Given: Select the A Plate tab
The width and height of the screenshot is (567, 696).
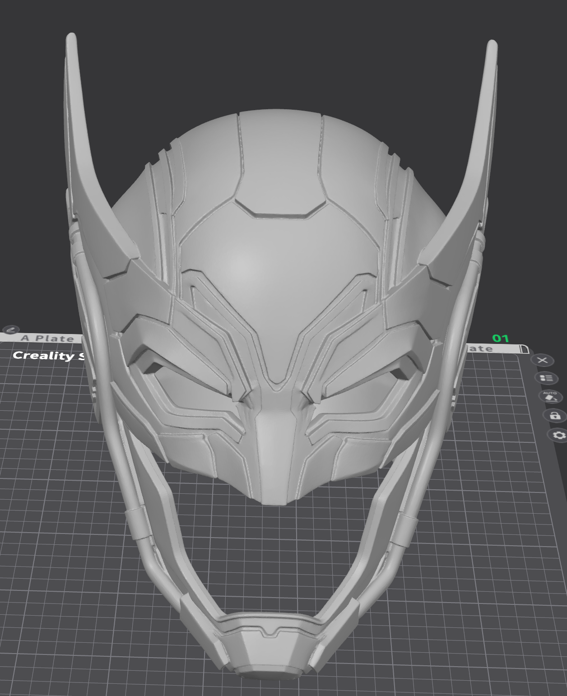Looking at the screenshot, I should pos(47,338).
